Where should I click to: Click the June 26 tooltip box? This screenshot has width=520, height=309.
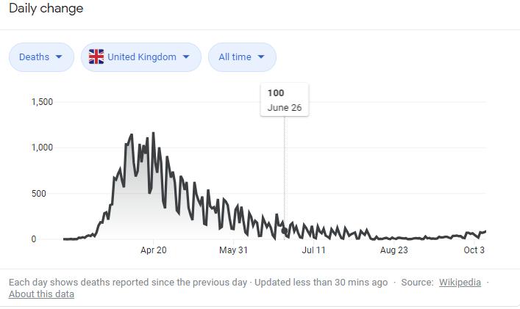[285, 100]
